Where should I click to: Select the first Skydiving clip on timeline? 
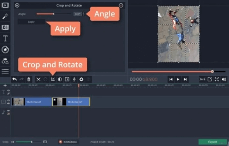(32, 102)
